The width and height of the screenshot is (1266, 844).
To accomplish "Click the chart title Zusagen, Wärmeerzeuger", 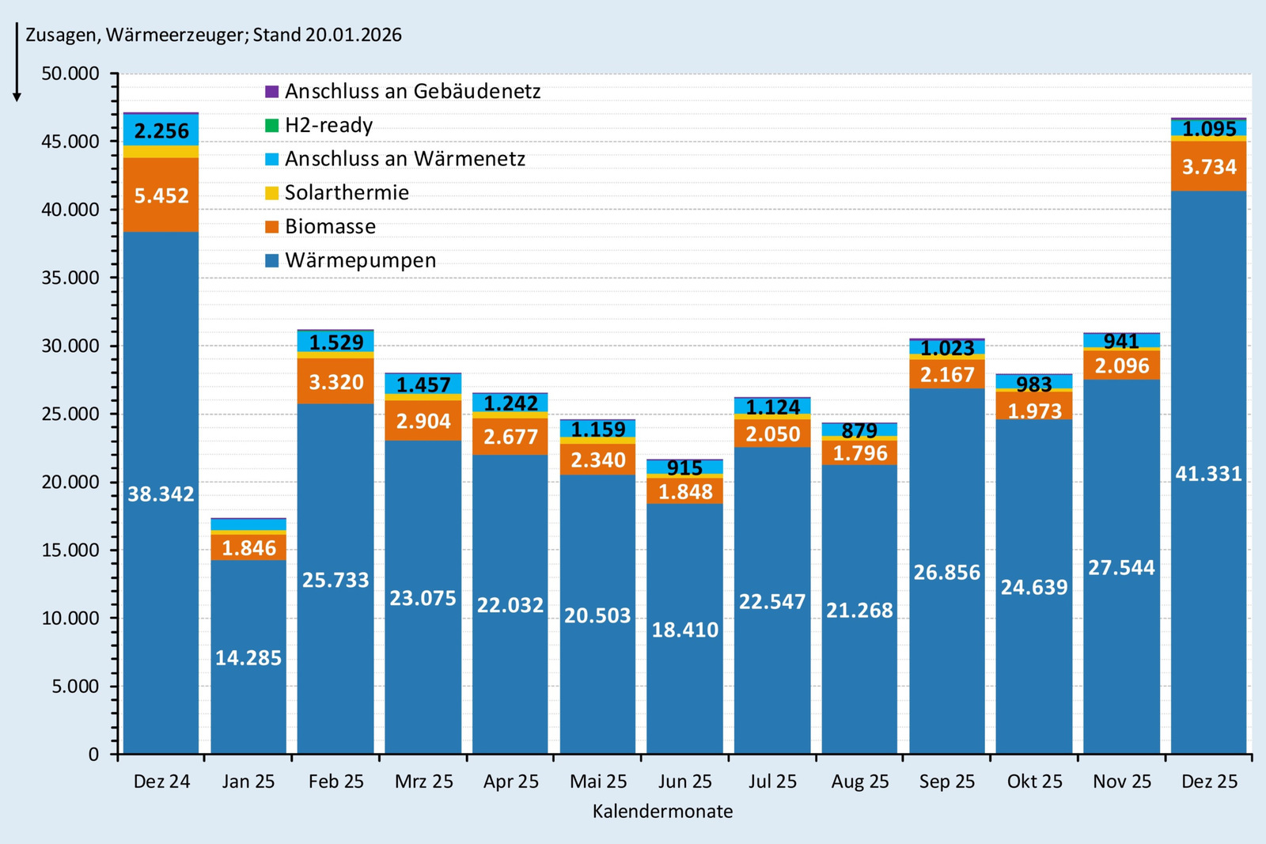I will pyautogui.click(x=214, y=35).
